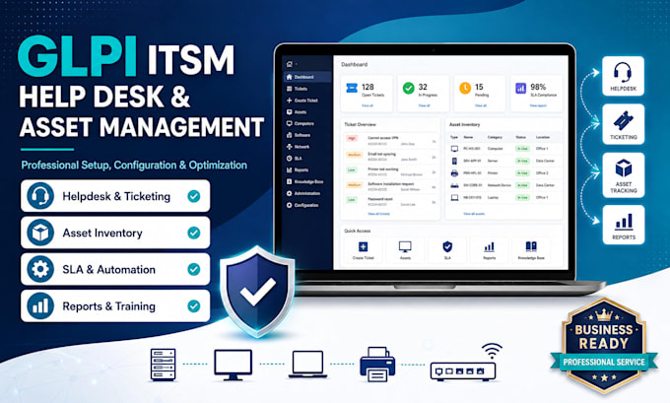The height and width of the screenshot is (403, 670).
Task: Click the Assets tile in Quick Access
Action: pyautogui.click(x=405, y=250)
